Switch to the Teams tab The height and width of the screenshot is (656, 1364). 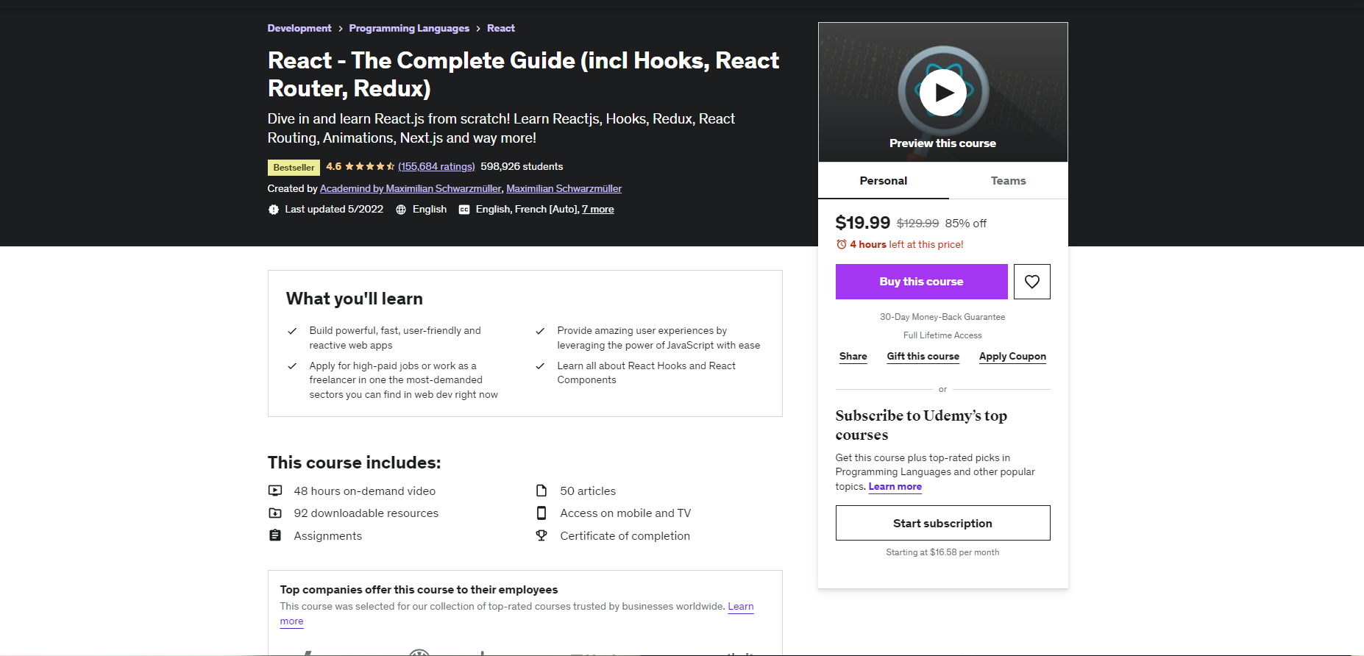(x=1008, y=181)
